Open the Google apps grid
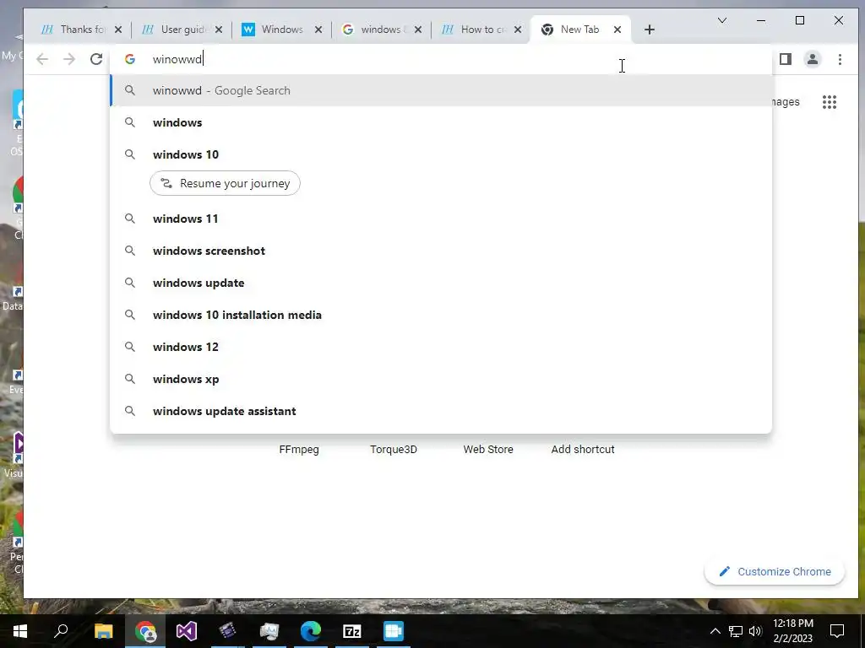 click(830, 102)
